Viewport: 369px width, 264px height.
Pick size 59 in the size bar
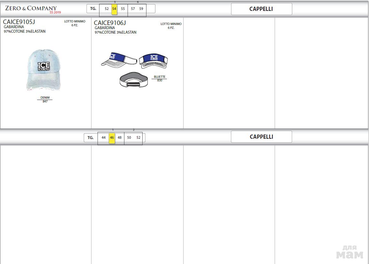(141, 9)
